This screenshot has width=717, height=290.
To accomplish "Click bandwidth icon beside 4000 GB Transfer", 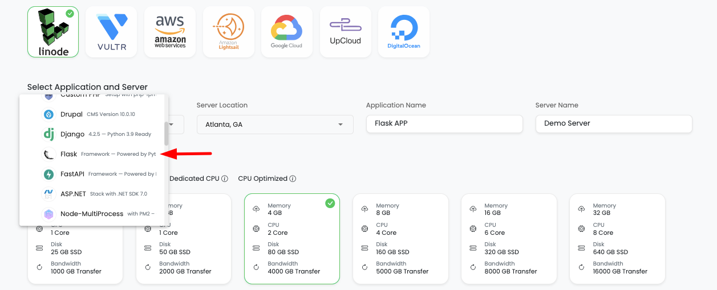I will click(256, 267).
